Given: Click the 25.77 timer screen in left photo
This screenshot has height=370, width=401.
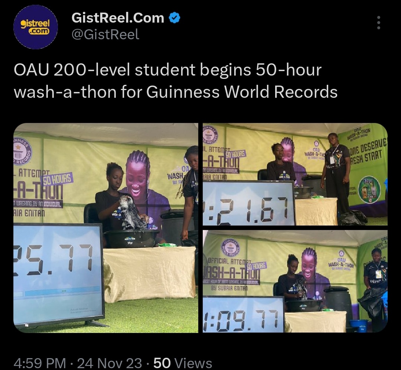Looking at the screenshot, I should pyautogui.click(x=58, y=275).
